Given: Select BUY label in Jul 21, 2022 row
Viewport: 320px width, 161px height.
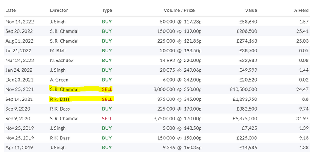Looking at the screenshot, I should 107,51.
